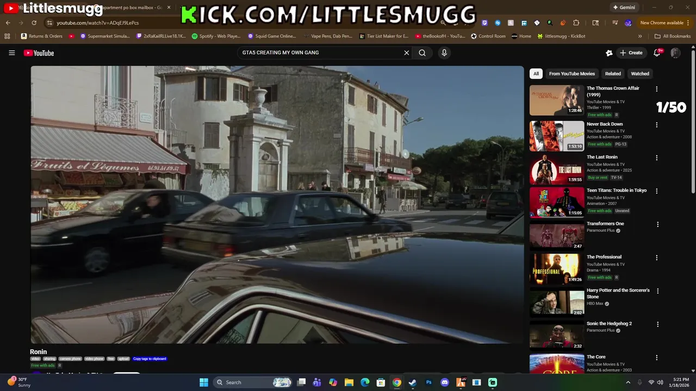This screenshot has height=391, width=696.
Task: Click Harry Potter and the Sorcerer's Stone title
Action: pyautogui.click(x=618, y=293)
